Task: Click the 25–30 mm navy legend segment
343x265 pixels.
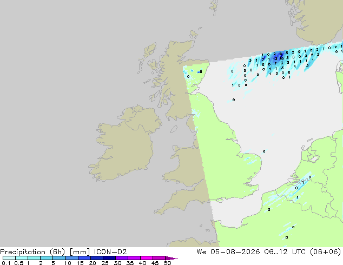Action: coord(109,258)
